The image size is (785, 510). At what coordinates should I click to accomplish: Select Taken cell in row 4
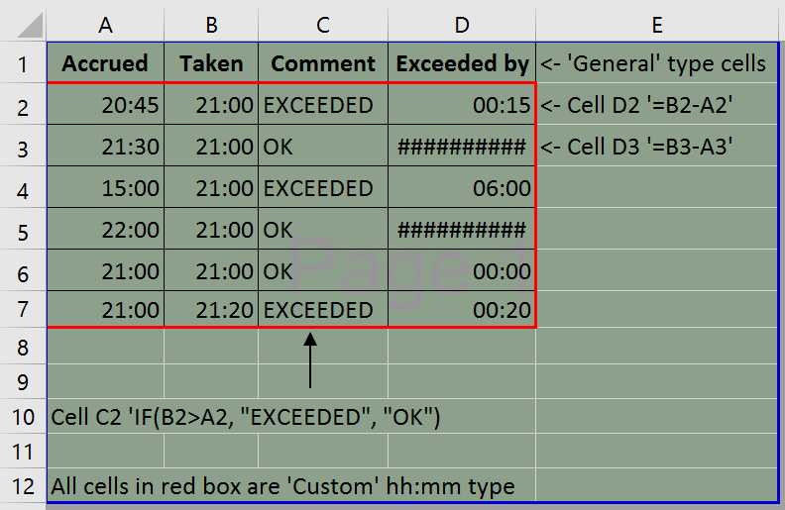tap(211, 187)
